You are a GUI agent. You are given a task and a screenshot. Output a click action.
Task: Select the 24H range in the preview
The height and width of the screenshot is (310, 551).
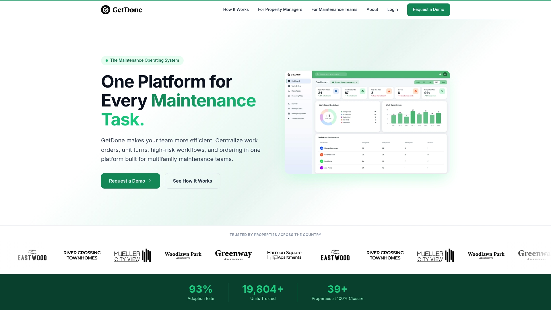point(418,82)
